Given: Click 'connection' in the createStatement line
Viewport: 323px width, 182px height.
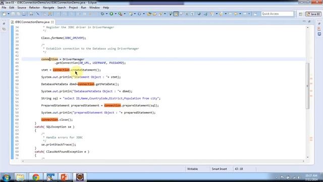Looking at the screenshot, I should [x=61, y=70].
